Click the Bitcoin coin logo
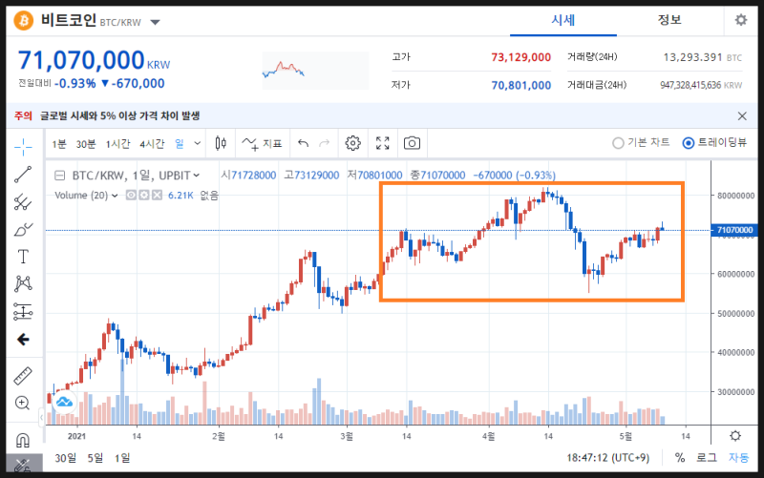This screenshot has height=478, width=764. coord(23,20)
